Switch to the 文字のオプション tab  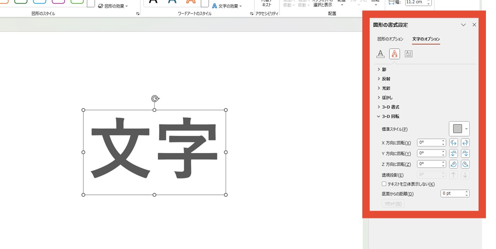[x=426, y=39]
